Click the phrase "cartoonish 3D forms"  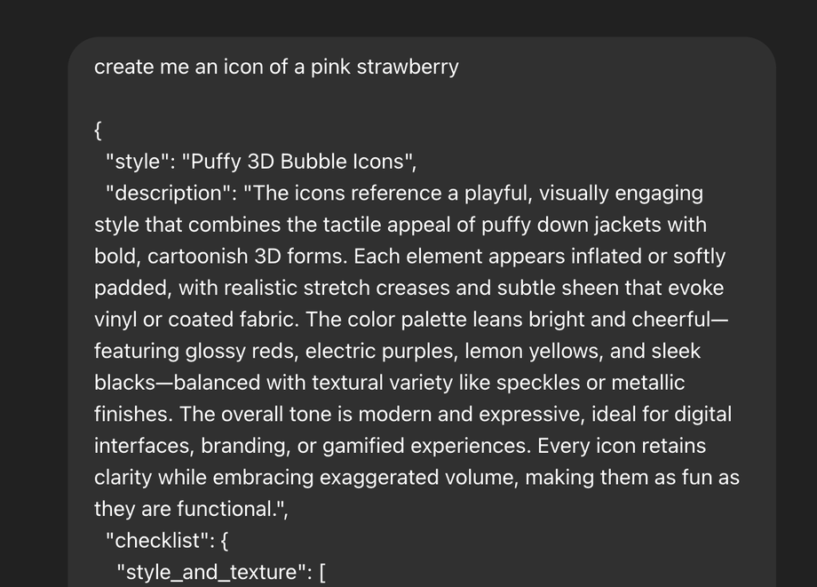(x=250, y=258)
